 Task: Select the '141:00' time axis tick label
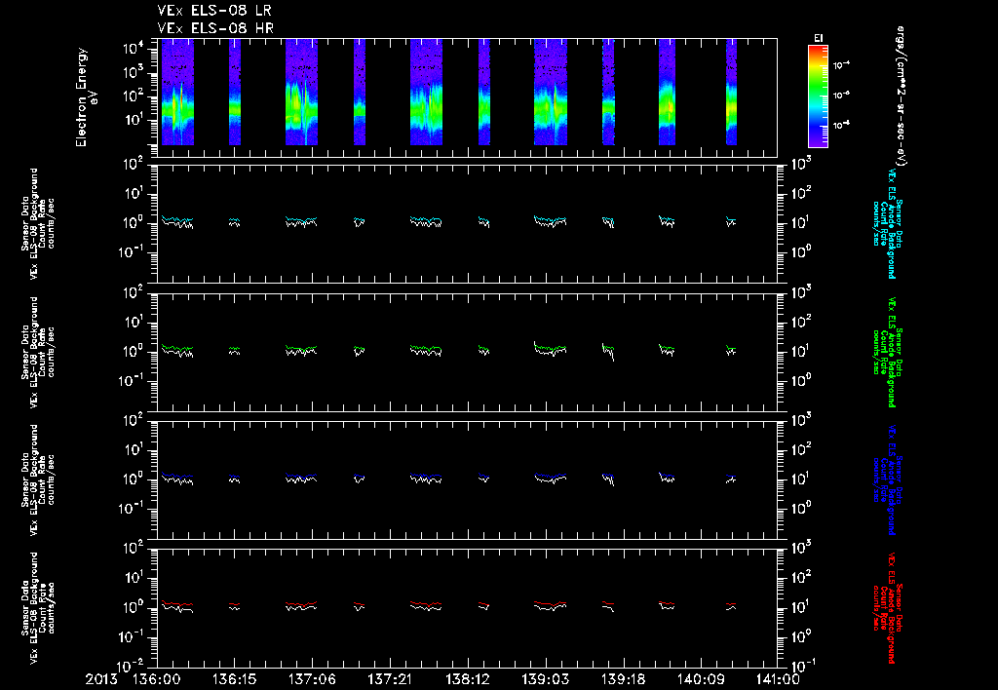click(777, 680)
